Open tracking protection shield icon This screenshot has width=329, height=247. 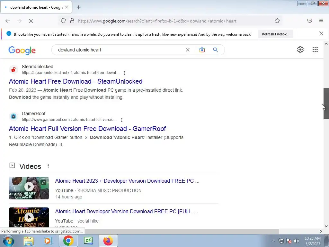(63, 21)
